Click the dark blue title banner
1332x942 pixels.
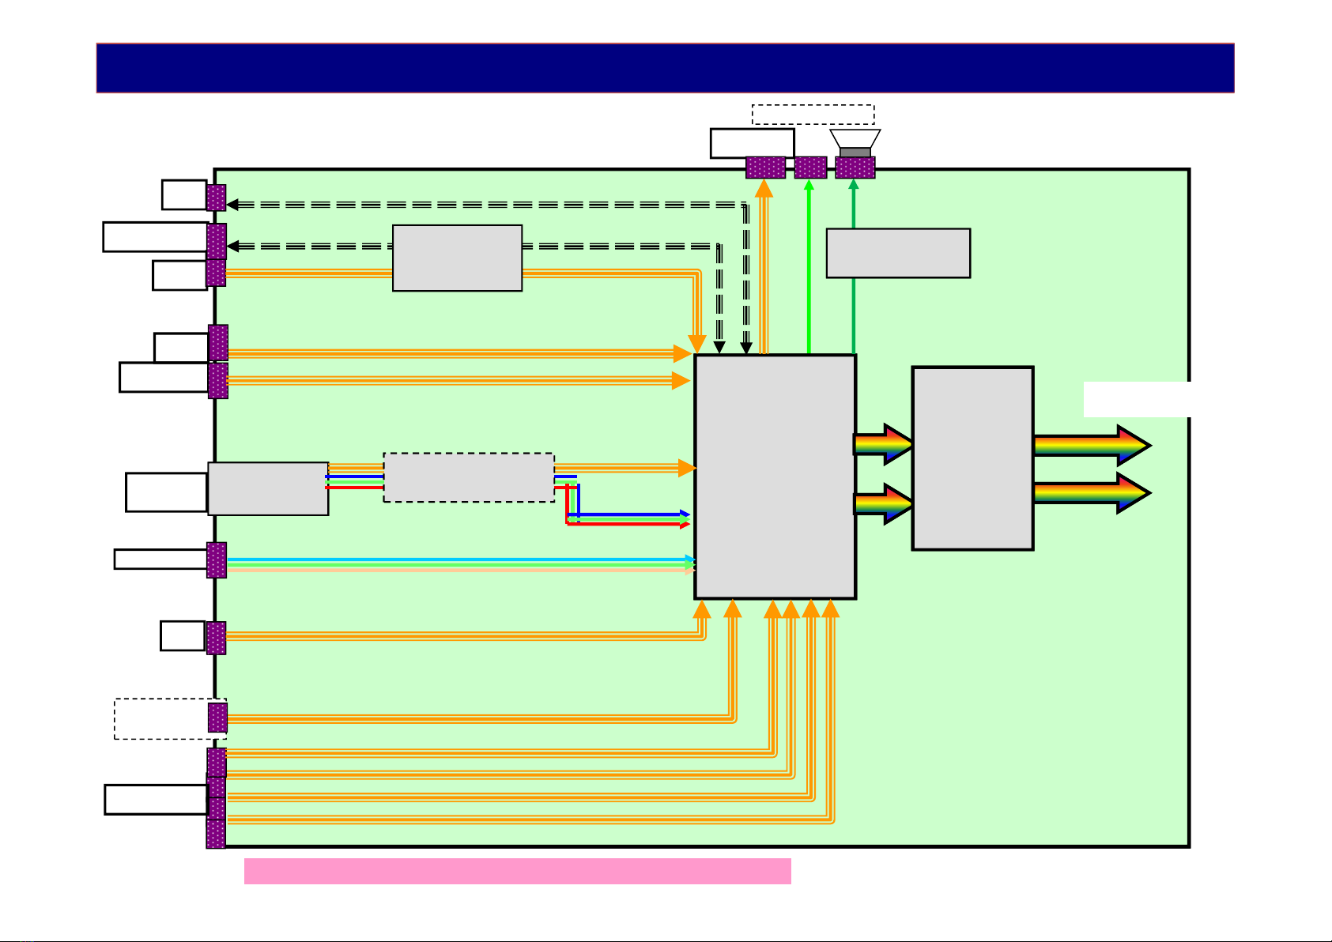[x=665, y=68]
